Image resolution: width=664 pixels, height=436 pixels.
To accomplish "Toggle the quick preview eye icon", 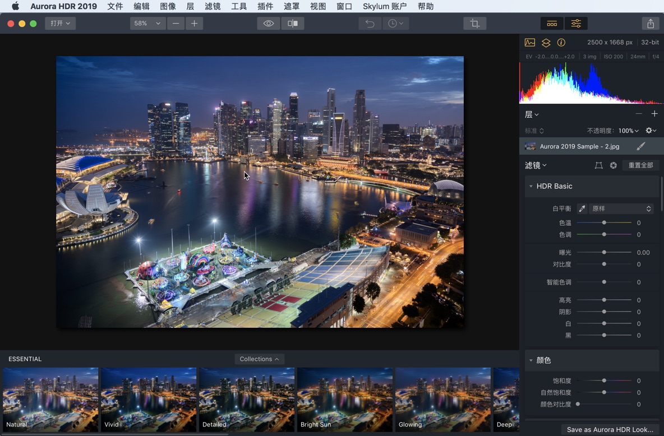I will tap(268, 23).
